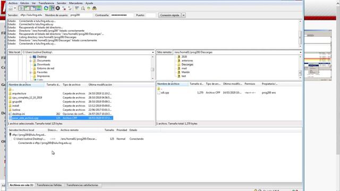The image size is (340, 191).
Task: Click the Conexión rápida button
Action: coord(169,15)
